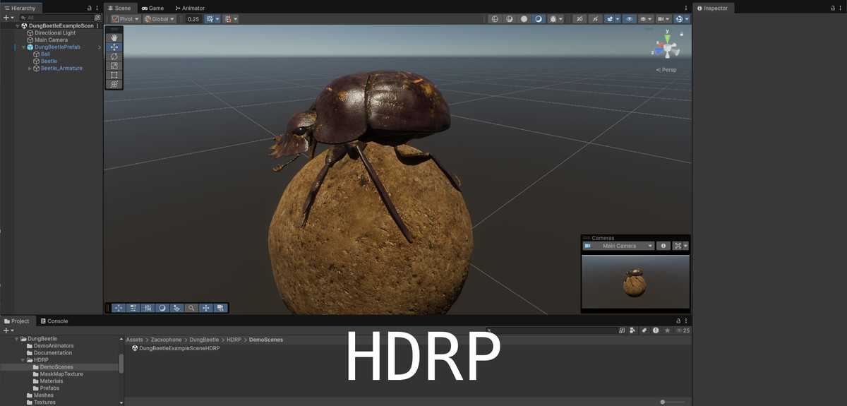847x406 pixels.
Task: Select the Rotate tool
Action: tap(114, 56)
